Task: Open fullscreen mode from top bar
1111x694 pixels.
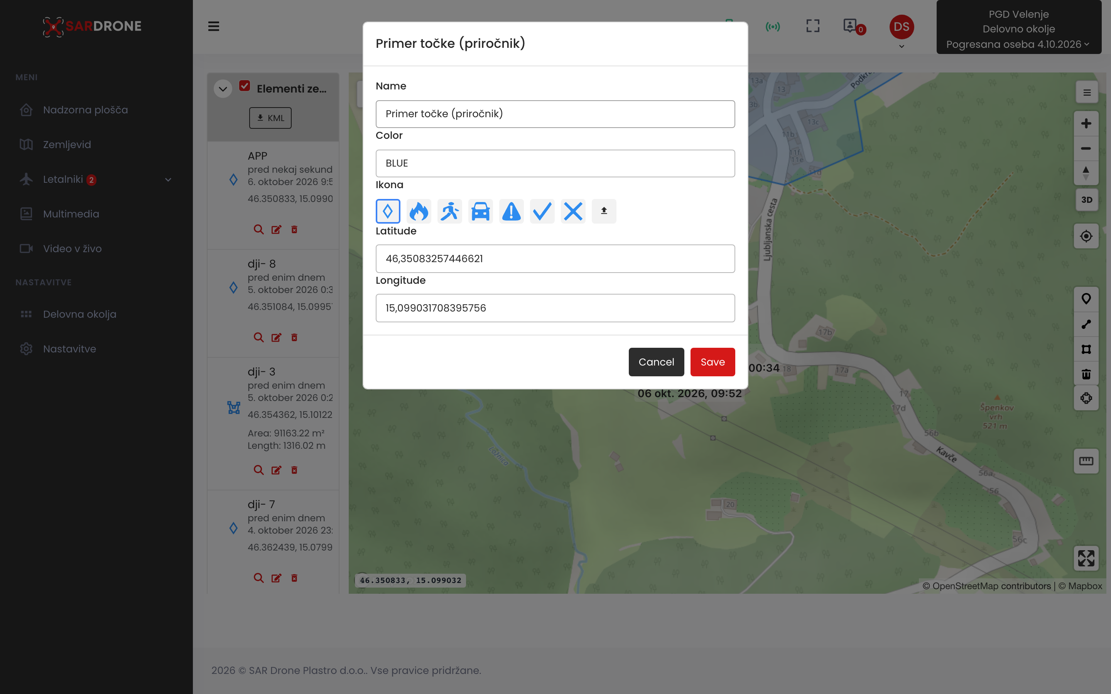Action: (812, 26)
